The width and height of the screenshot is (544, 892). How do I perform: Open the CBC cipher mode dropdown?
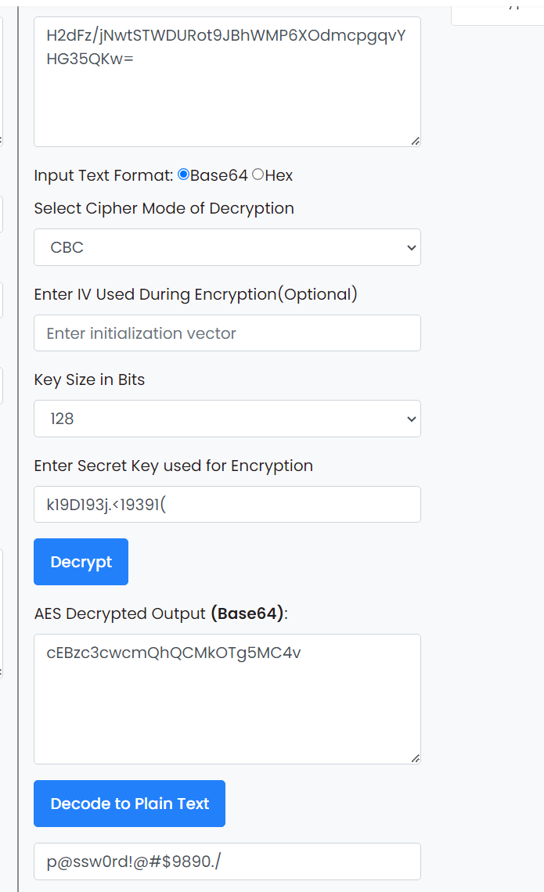227,247
